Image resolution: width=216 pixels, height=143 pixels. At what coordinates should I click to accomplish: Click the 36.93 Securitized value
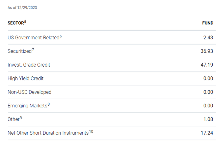tap(207, 51)
